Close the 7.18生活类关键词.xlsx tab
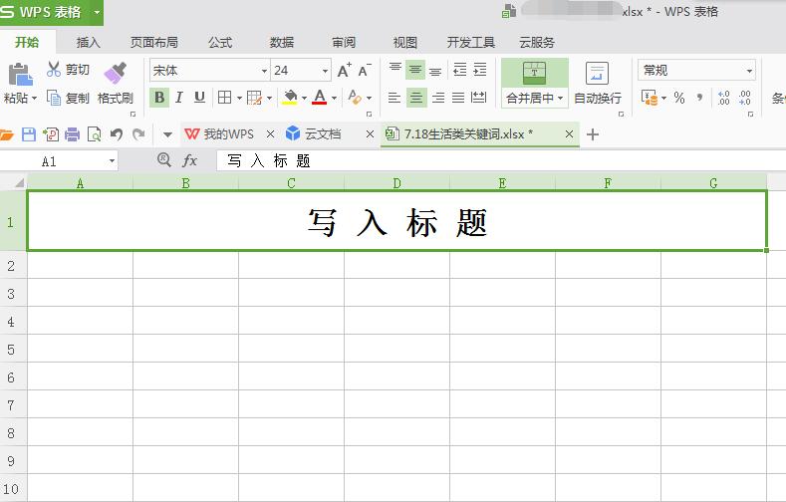 [569, 134]
